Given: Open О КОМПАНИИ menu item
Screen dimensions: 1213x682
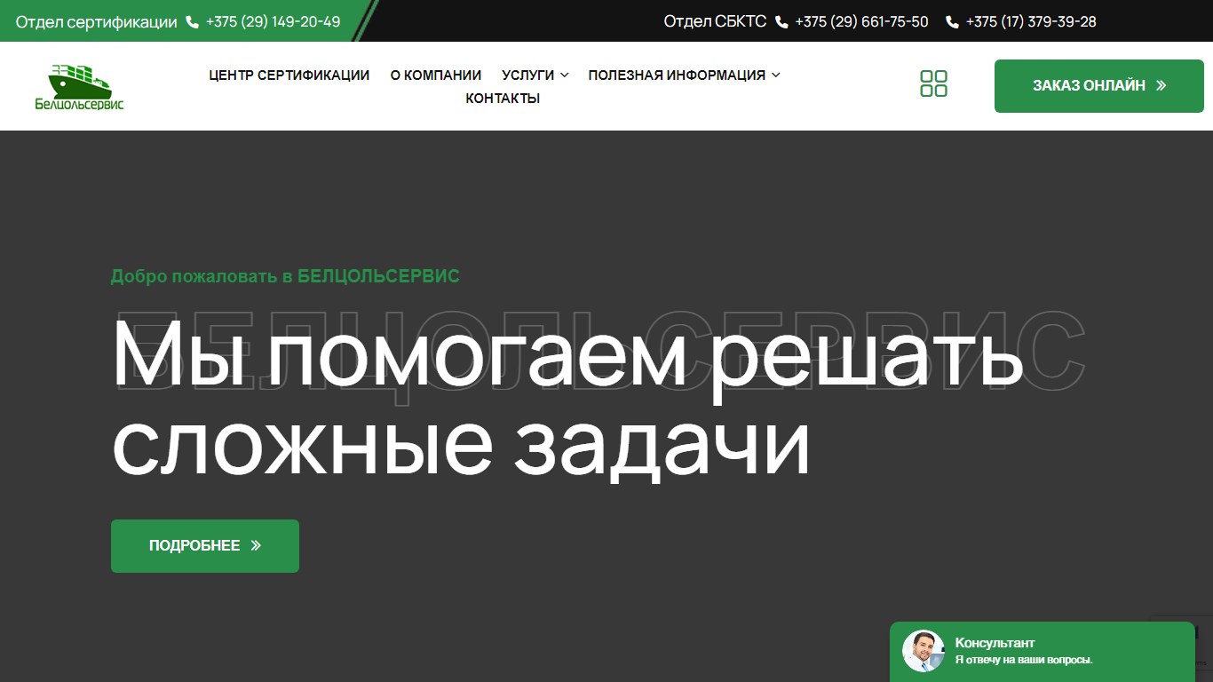Looking at the screenshot, I should pos(436,75).
